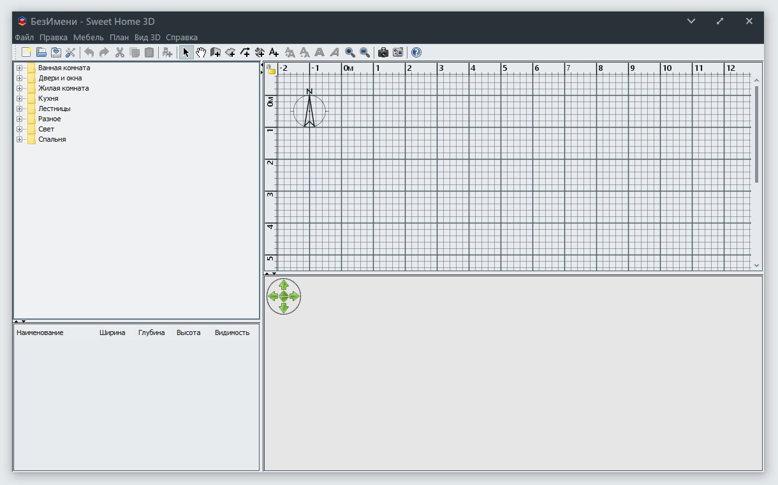Click the Zoom in magnifier icon
Image resolution: width=778 pixels, height=485 pixels.
349,53
